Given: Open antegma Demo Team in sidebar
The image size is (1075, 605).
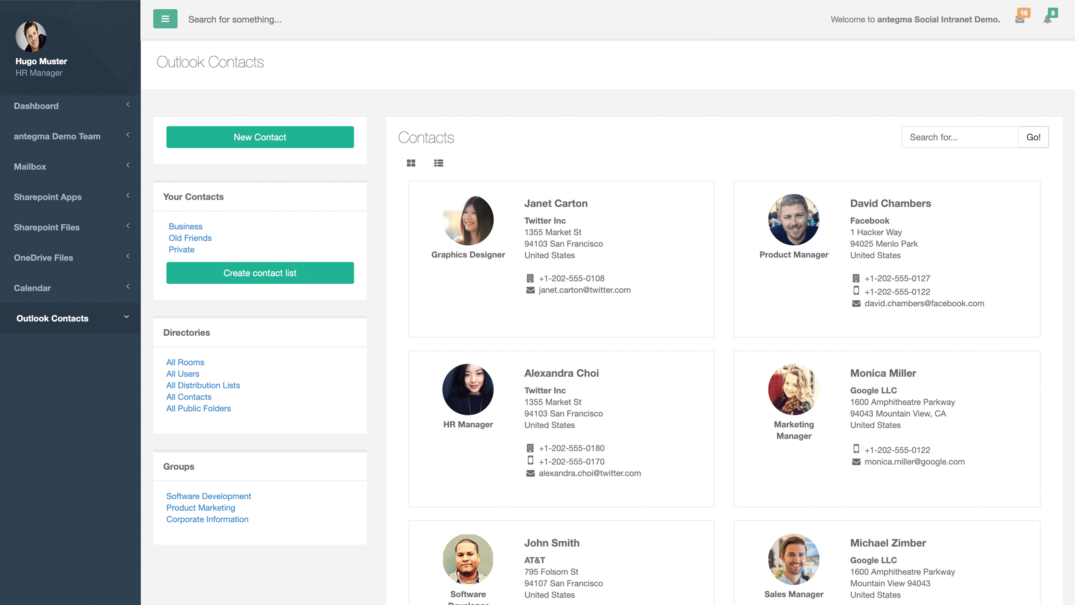Looking at the screenshot, I should pos(57,136).
